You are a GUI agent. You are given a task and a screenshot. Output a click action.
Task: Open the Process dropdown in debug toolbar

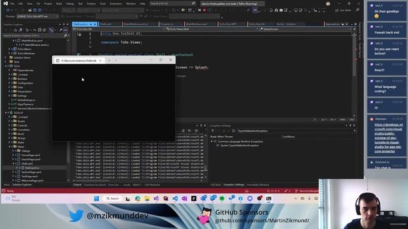[x=38, y=17]
